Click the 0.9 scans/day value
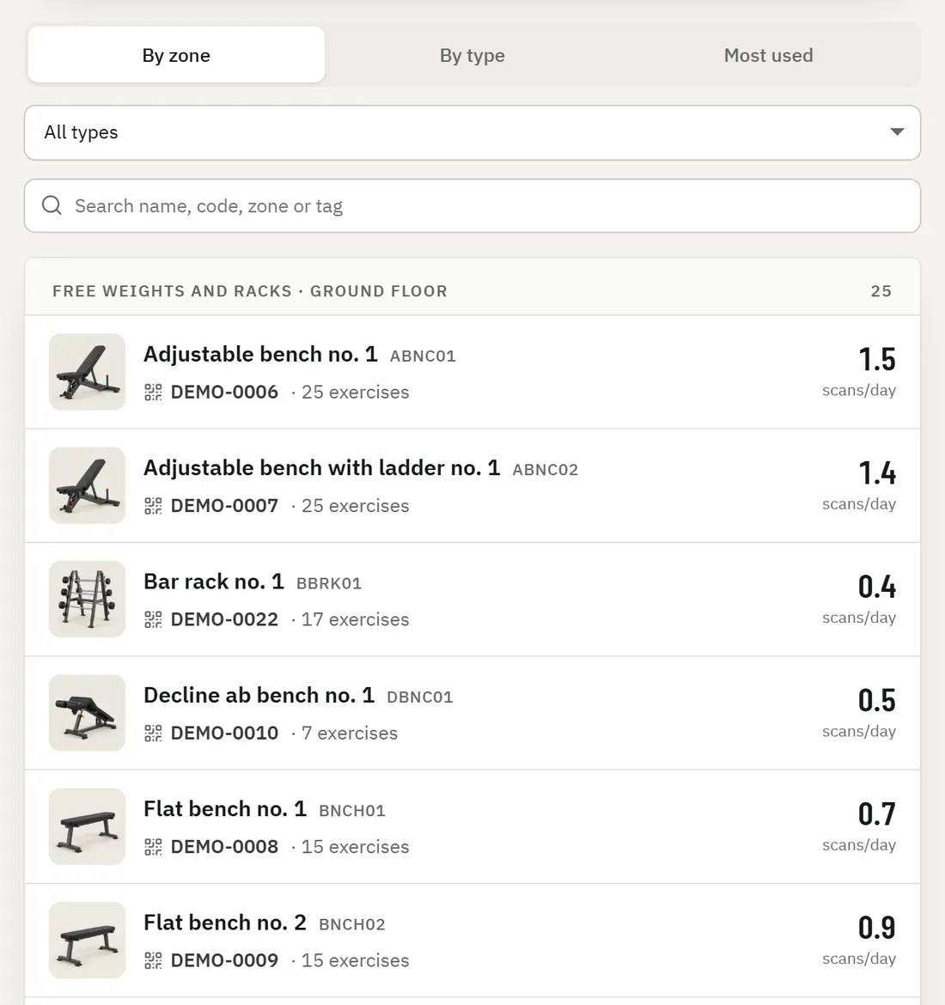Viewport: 945px width, 1005px height. pyautogui.click(x=877, y=928)
